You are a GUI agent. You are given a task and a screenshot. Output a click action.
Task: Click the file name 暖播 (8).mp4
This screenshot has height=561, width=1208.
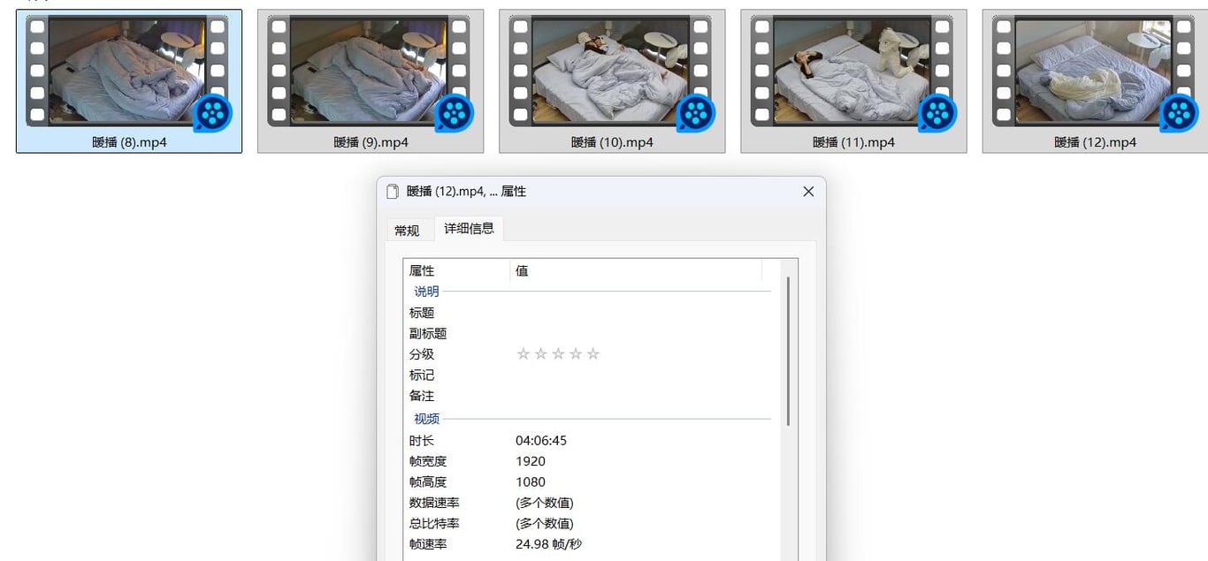coord(129,142)
